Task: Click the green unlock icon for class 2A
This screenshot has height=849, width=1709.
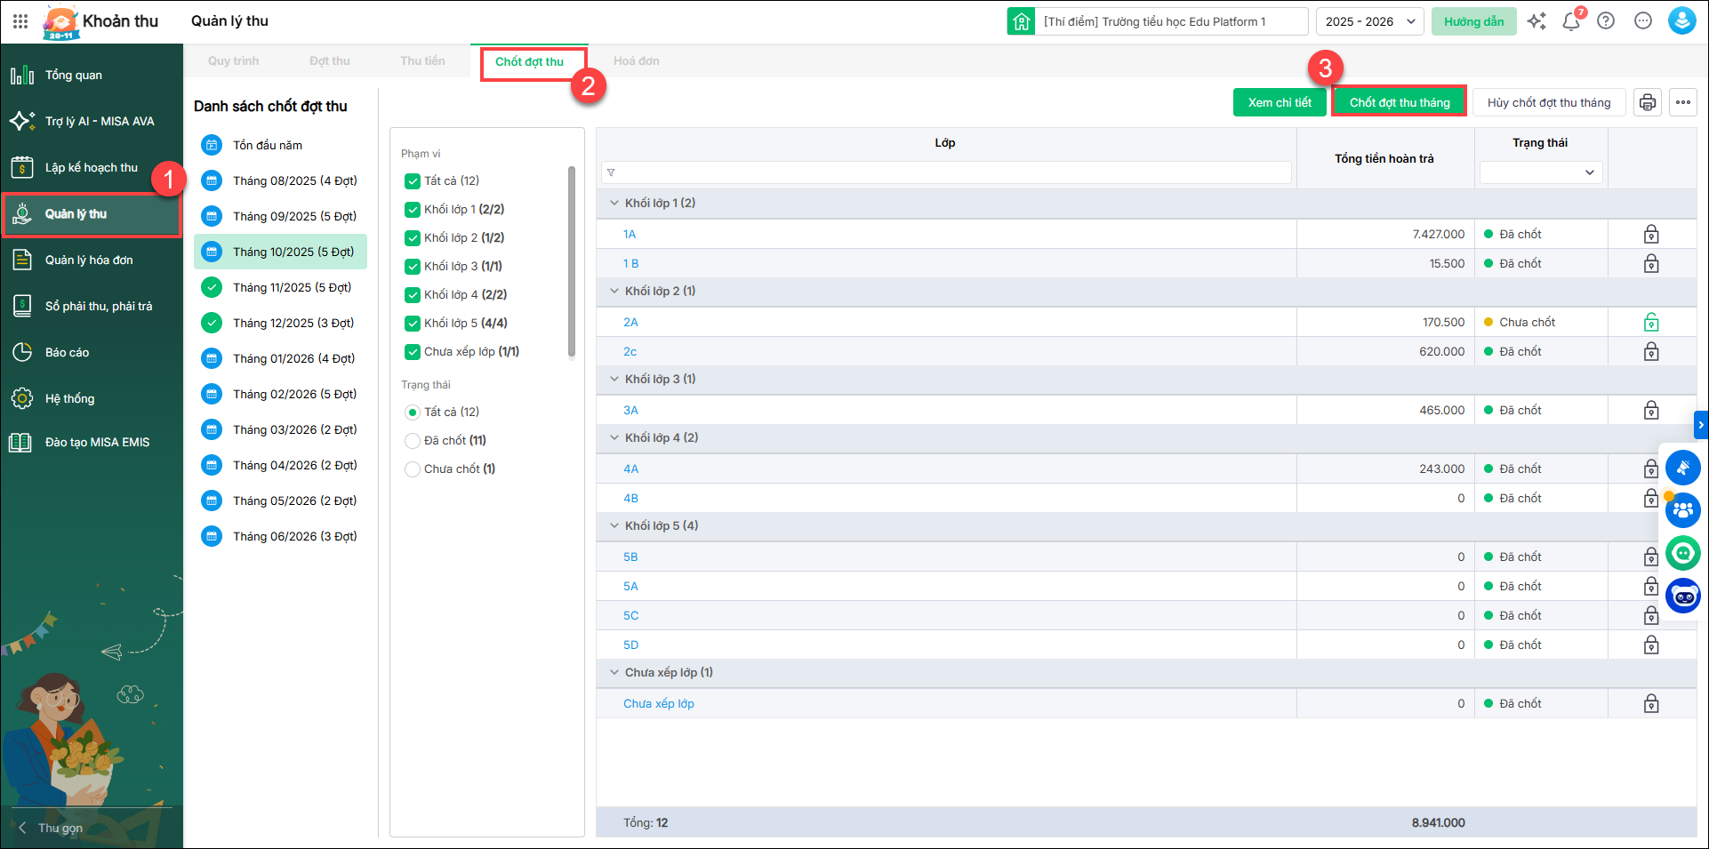Action: pyautogui.click(x=1651, y=323)
